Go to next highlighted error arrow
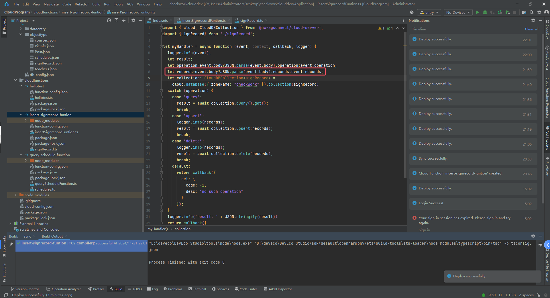 [x=403, y=28]
